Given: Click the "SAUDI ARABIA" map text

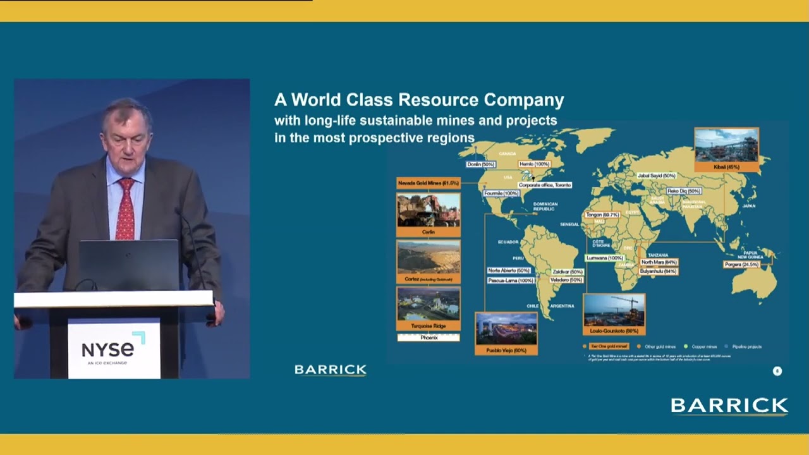Looking at the screenshot, I should tap(657, 200).
